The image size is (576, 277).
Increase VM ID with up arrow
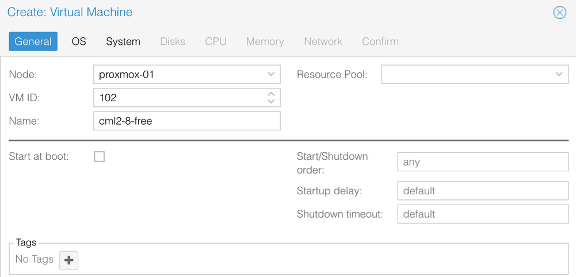[271, 94]
